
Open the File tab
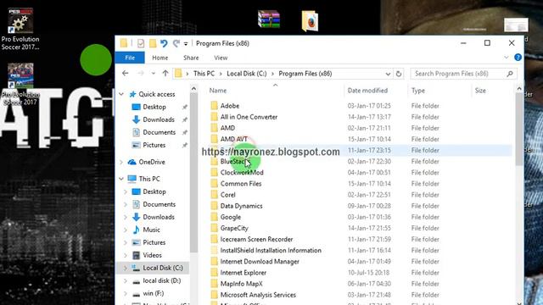coord(130,58)
